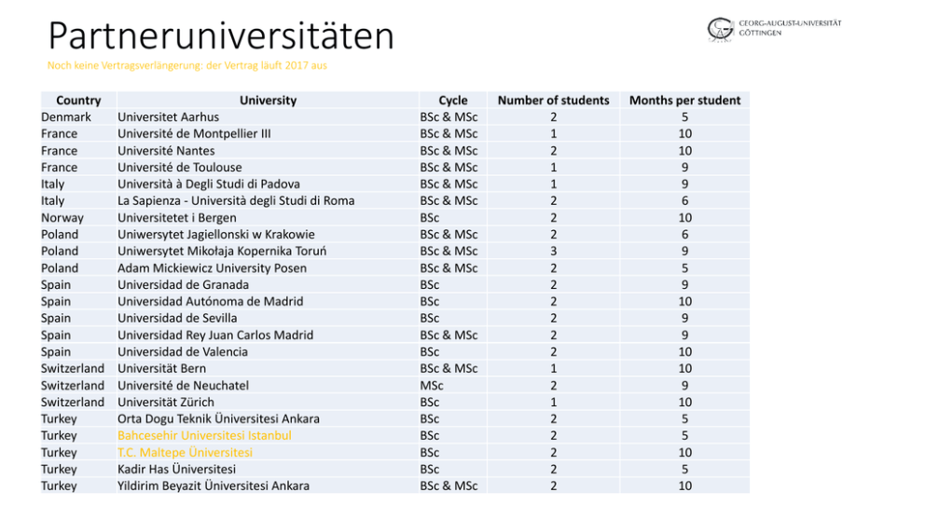This screenshot has height=520, width=925.
Task: Click the Months per student header
Action: pos(684,101)
